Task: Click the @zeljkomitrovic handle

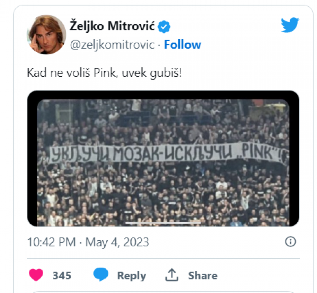Action: tap(112, 45)
